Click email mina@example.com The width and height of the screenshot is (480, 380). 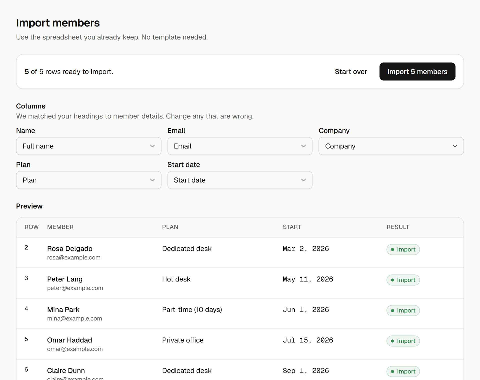point(74,318)
